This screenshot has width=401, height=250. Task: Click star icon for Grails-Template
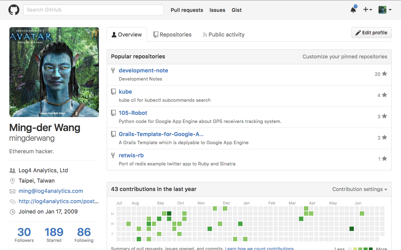[x=384, y=137]
